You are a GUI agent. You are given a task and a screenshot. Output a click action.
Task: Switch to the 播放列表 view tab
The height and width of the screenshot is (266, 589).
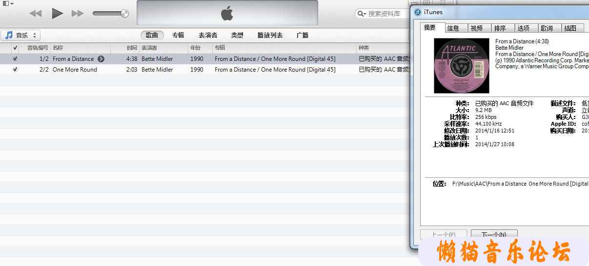pos(270,35)
